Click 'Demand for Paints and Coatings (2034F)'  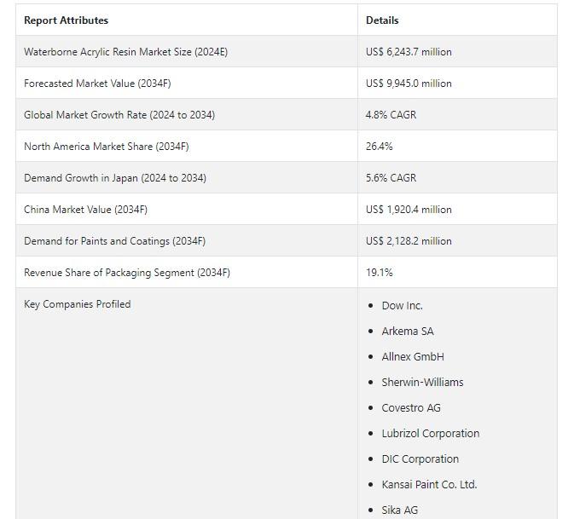[114, 241]
